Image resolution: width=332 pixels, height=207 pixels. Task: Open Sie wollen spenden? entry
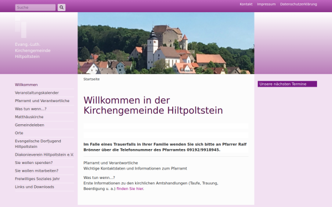click(34, 163)
